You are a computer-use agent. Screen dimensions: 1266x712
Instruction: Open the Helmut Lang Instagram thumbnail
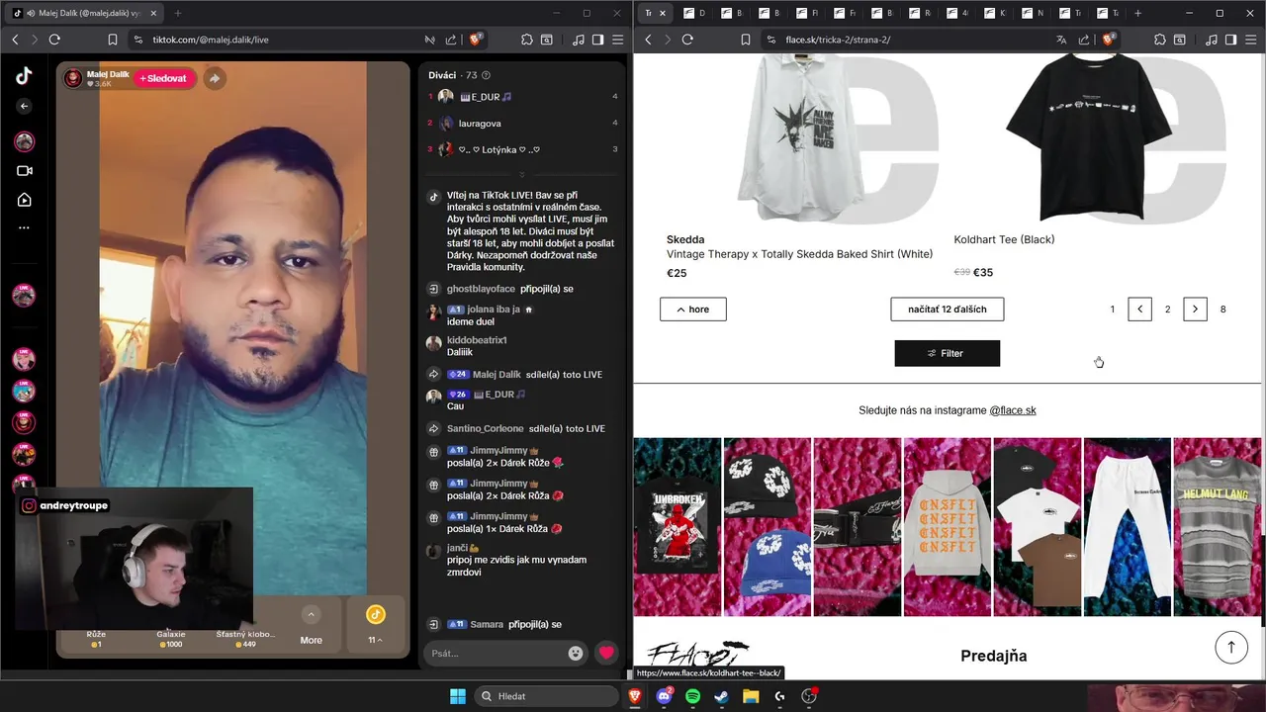[1220, 527]
